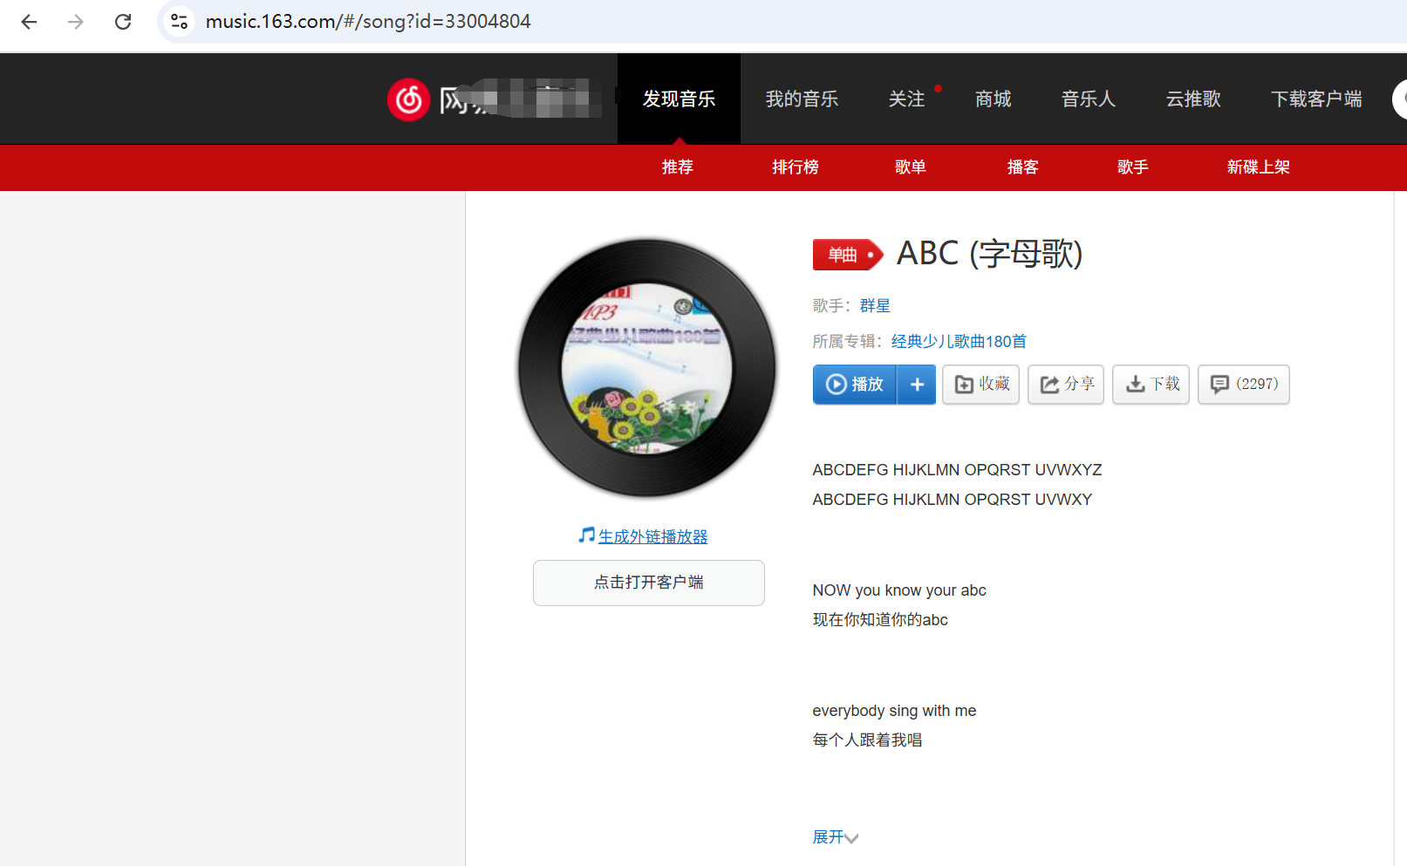Play the song with the 播放 button

855,385
